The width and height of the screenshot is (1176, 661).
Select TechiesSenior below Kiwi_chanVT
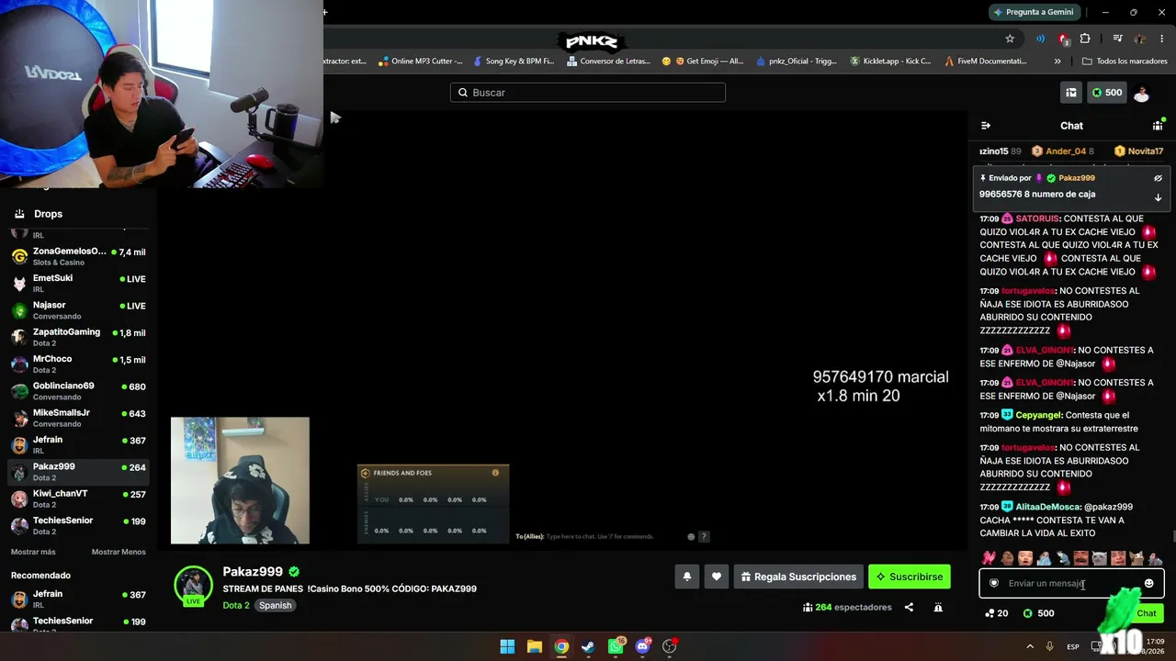click(78, 525)
